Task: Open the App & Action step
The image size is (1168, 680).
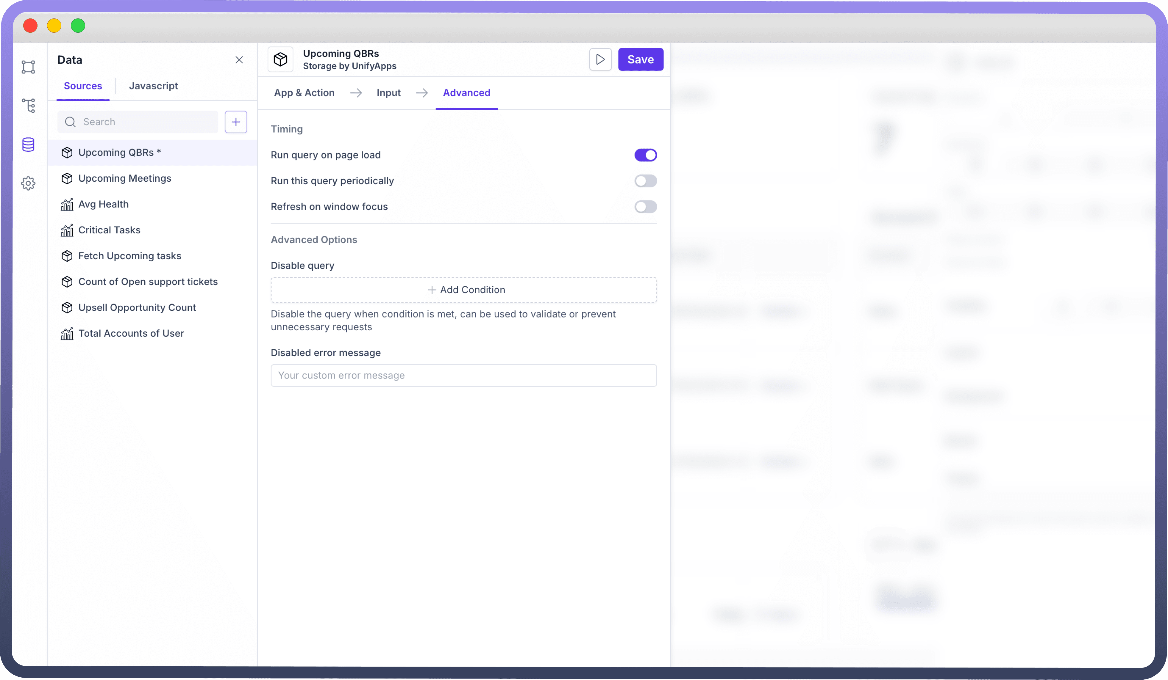Action: [304, 92]
